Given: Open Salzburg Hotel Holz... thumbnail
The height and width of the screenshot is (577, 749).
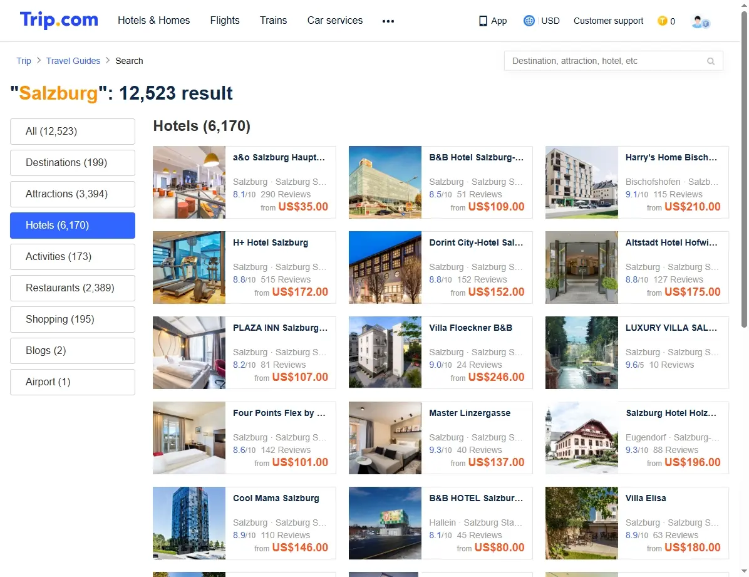Looking at the screenshot, I should pos(582,438).
